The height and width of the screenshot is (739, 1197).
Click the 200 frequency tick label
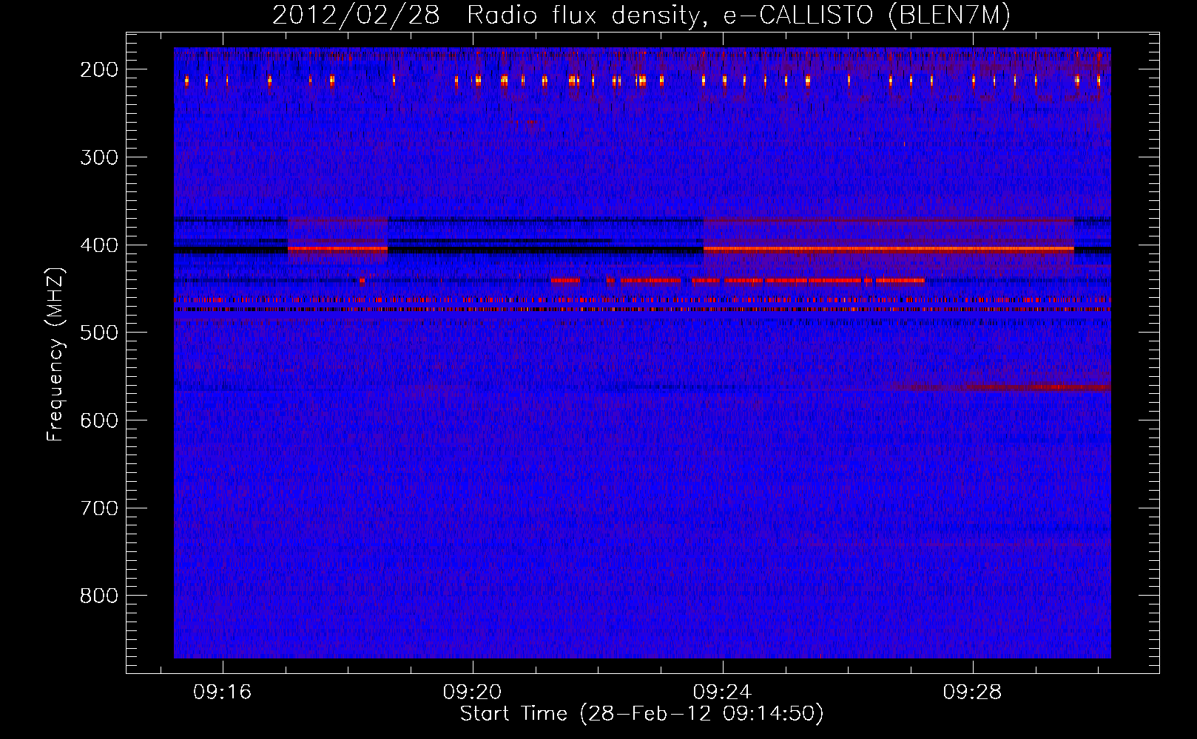click(x=99, y=69)
